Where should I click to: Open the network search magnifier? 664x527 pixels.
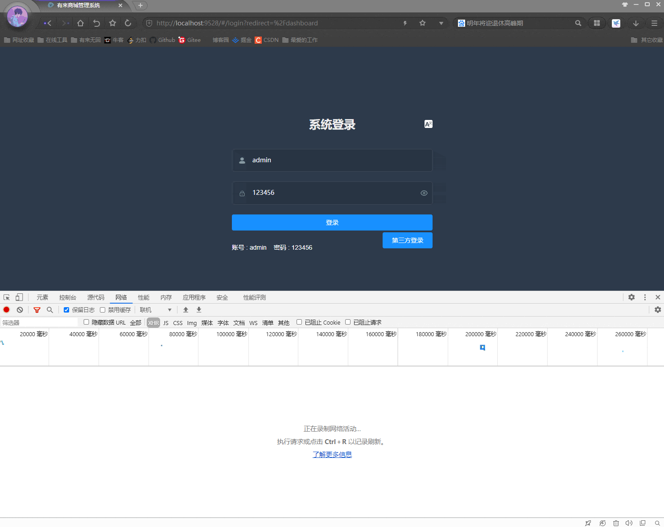pyautogui.click(x=50, y=310)
